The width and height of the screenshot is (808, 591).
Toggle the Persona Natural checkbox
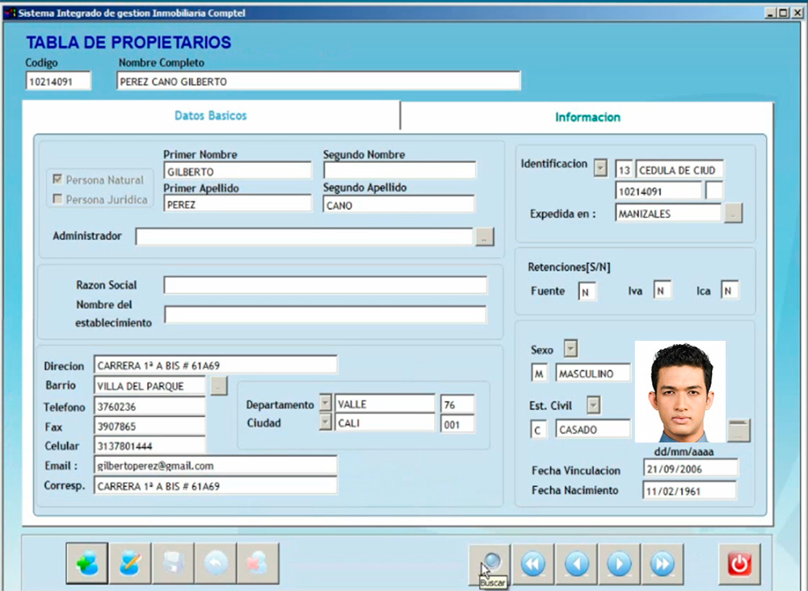[x=57, y=180]
